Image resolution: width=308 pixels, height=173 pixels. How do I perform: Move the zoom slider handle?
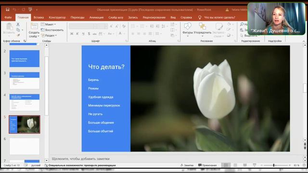click(274, 165)
